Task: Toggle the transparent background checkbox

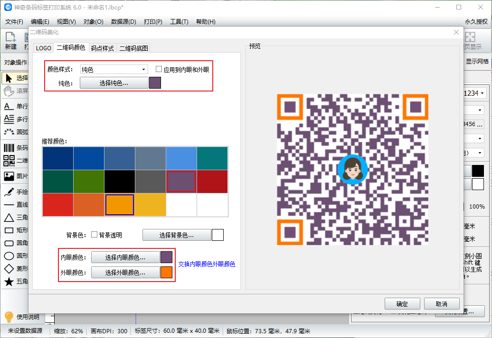Action: pos(95,235)
